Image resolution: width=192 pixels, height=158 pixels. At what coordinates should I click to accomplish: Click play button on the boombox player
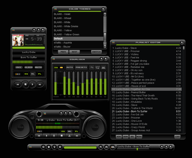click(47, 136)
